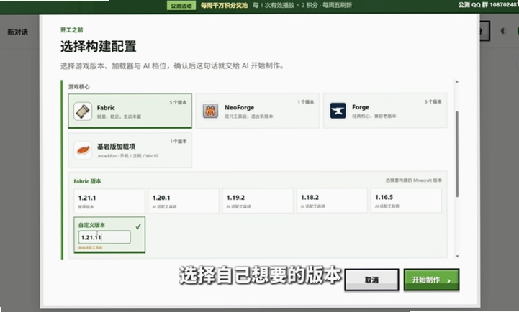Click the 取消 cancel button
519x312 pixels.
(371, 280)
